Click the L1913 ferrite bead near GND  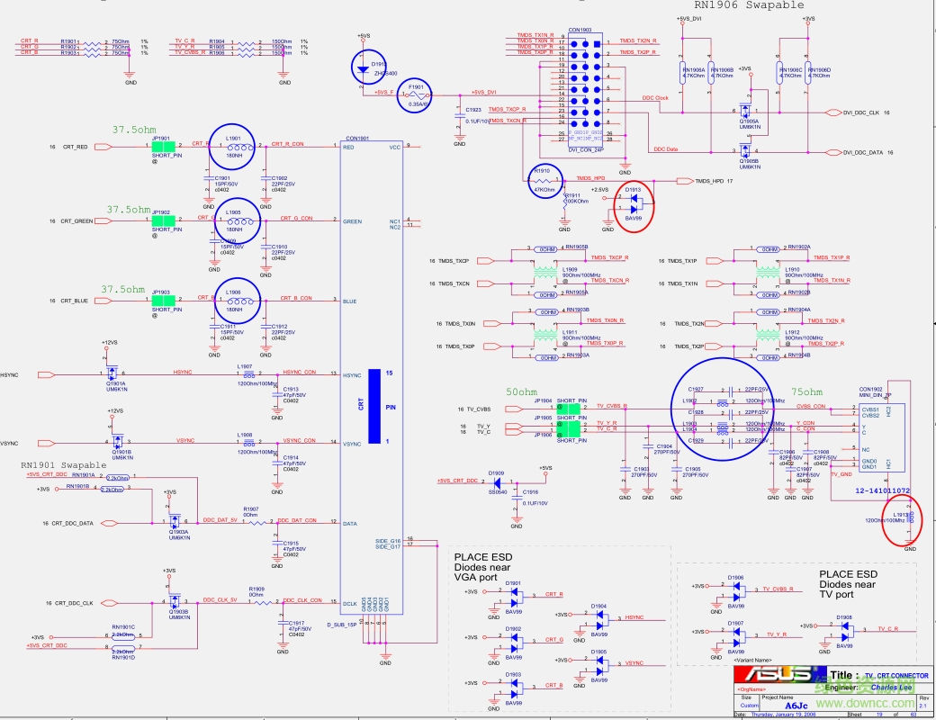click(x=910, y=517)
